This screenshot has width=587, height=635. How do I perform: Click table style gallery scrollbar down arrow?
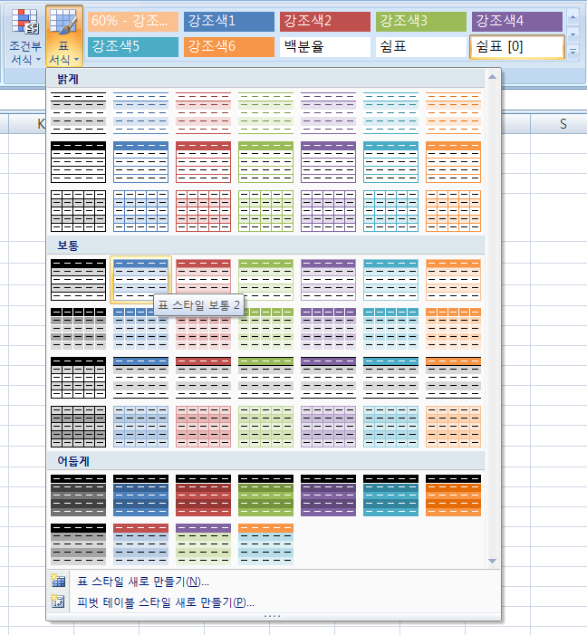(x=492, y=561)
